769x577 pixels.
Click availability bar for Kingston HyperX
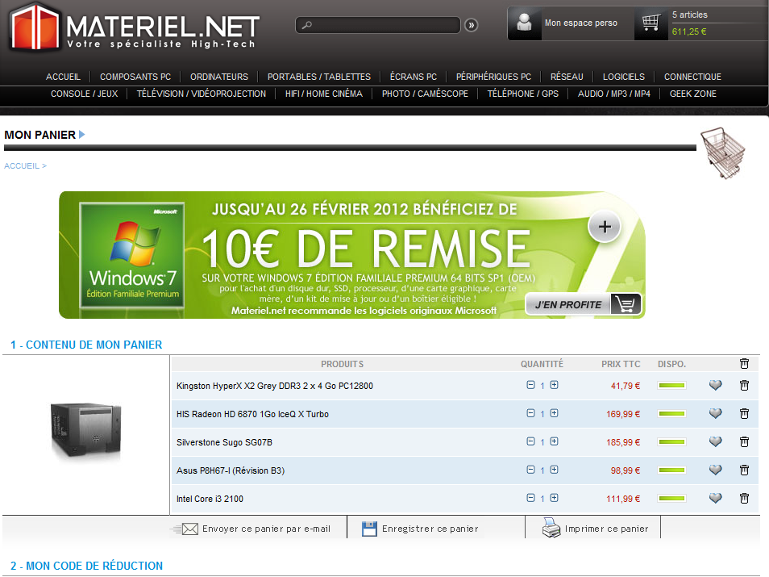(671, 386)
